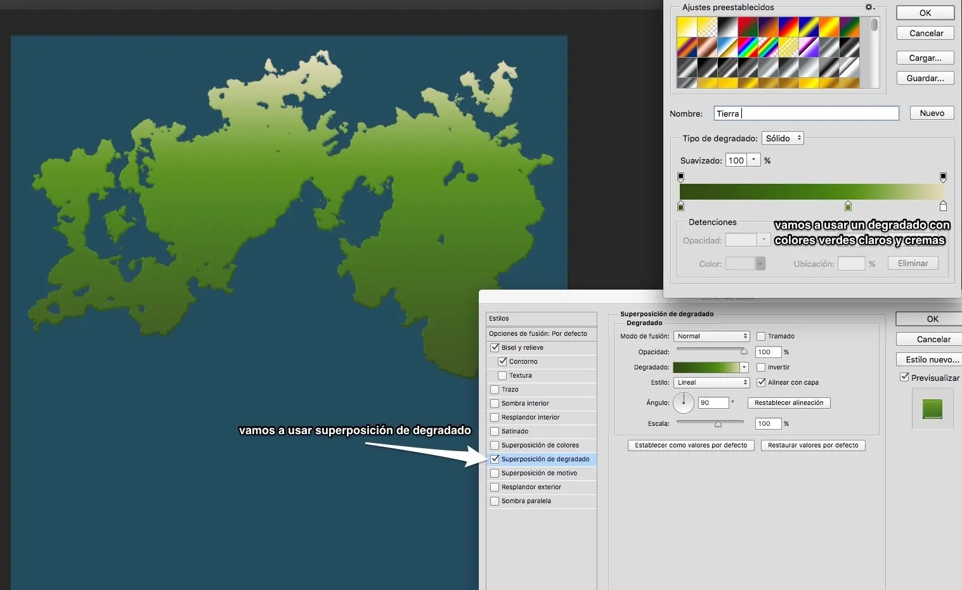Select the right opacity stop above gradient bar

(x=943, y=177)
